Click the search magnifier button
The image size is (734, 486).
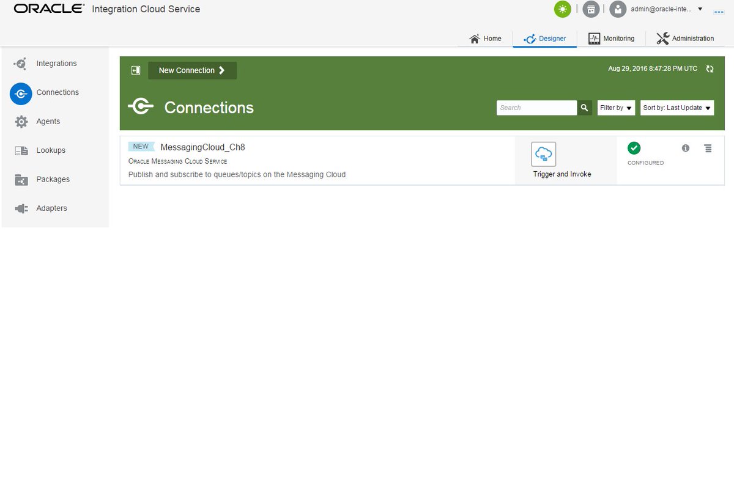[x=585, y=108]
